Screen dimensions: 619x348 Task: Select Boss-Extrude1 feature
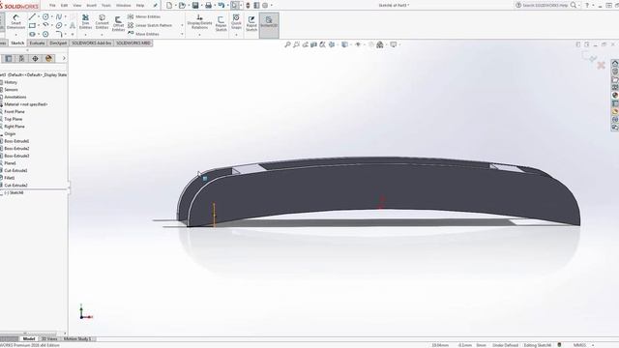16,141
